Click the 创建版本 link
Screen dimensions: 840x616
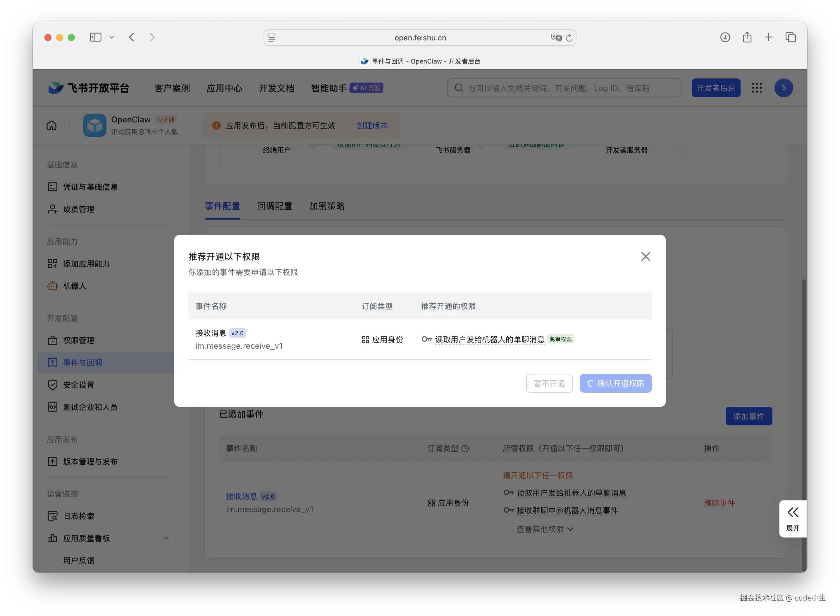click(x=372, y=126)
